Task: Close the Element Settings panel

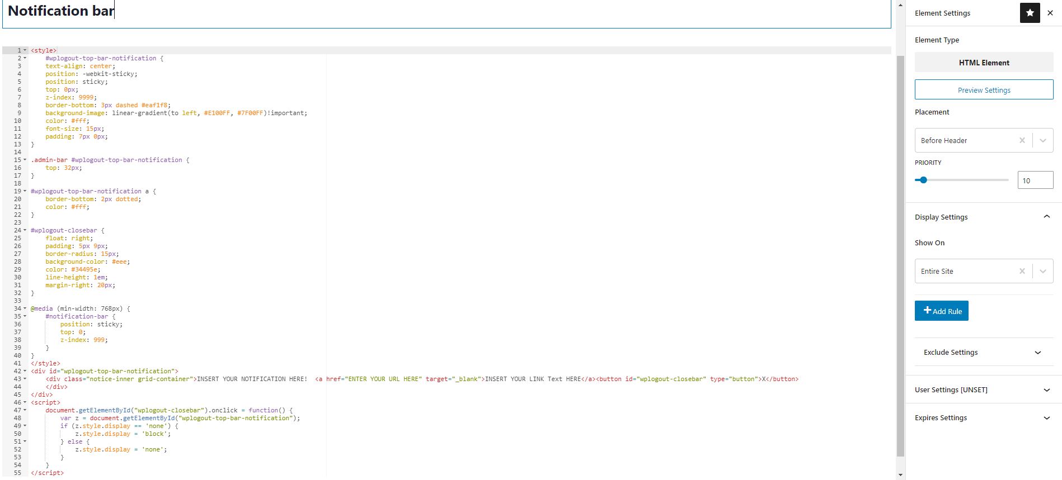Action: pos(1050,13)
